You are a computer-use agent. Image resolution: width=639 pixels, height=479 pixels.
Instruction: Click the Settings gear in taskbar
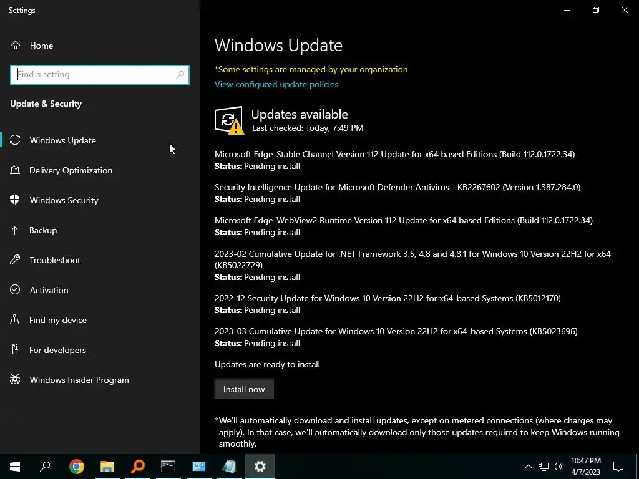click(260, 467)
